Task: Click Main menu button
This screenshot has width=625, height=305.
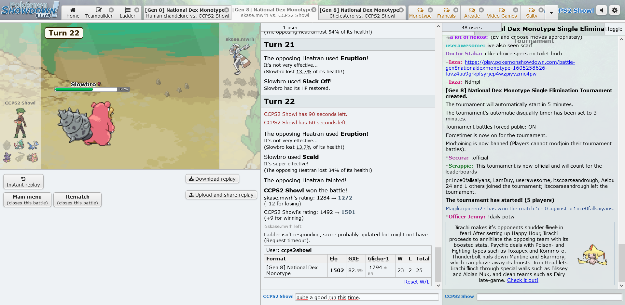Action: [27, 200]
